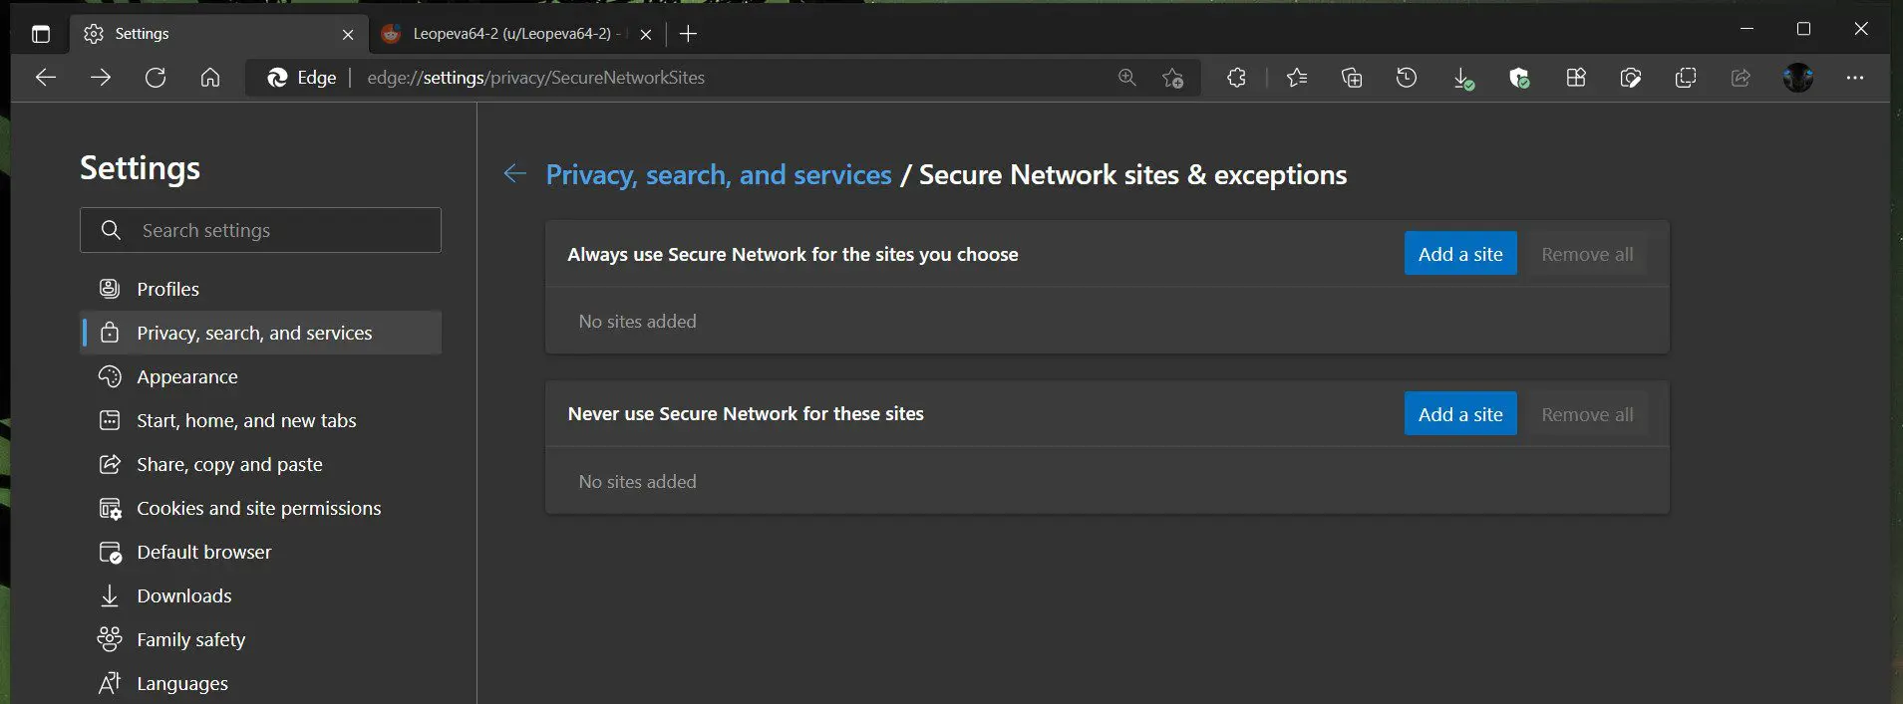The height and width of the screenshot is (704, 1903).
Task: Open the Downloads toolbar icon
Action: pyautogui.click(x=1461, y=78)
